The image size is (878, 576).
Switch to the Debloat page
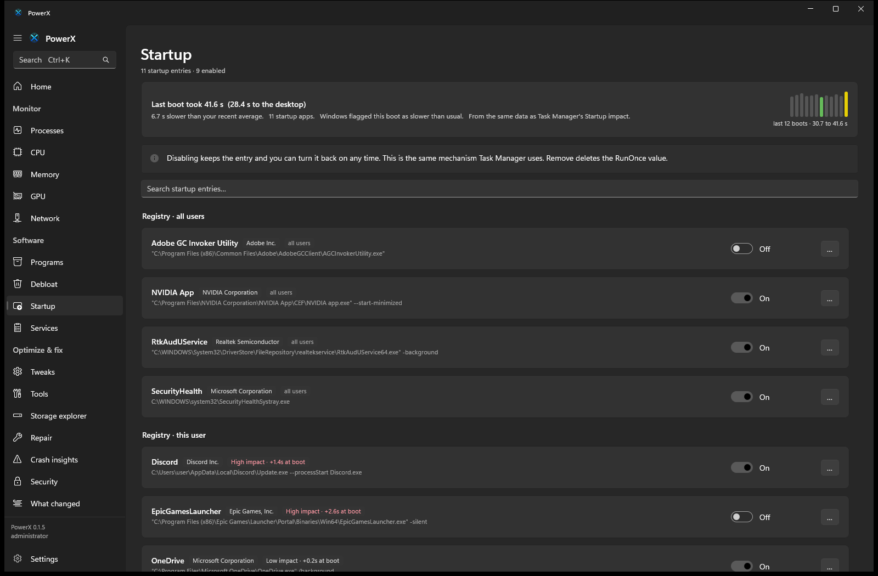(x=65, y=284)
